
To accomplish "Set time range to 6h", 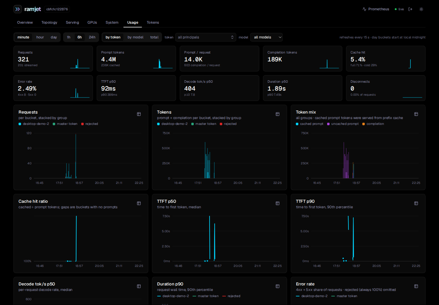I will click(80, 37).
